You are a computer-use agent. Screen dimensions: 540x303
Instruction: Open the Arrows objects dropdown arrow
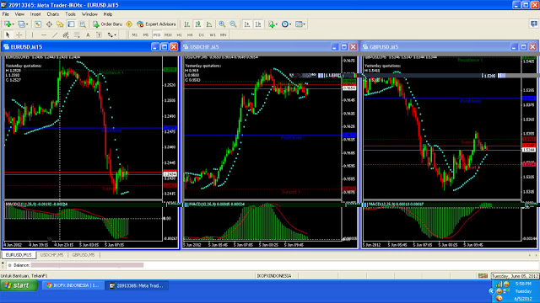coord(115,35)
